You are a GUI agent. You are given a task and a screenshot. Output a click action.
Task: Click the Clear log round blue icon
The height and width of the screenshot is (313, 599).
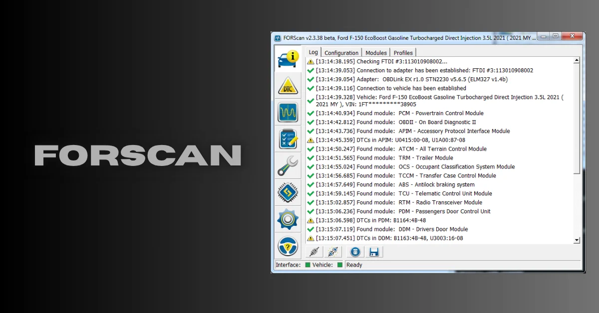pyautogui.click(x=355, y=252)
